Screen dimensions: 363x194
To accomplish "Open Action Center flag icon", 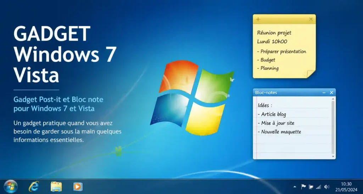I will (x=303, y=187).
